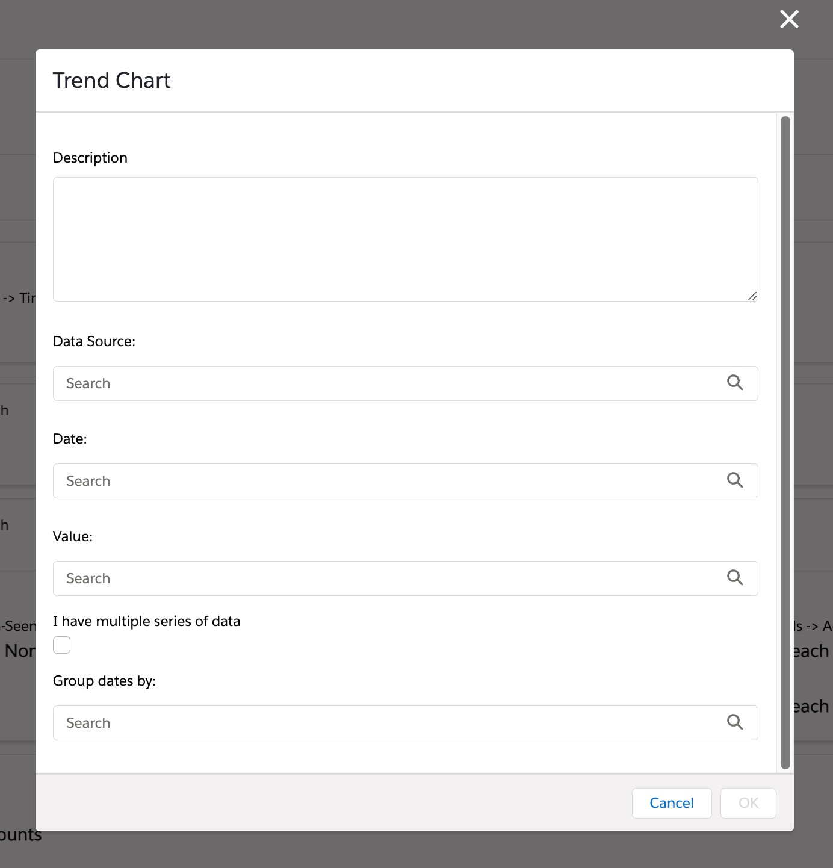Click the dialog's vertical scrollbar
This screenshot has height=868, width=833.
[785, 442]
